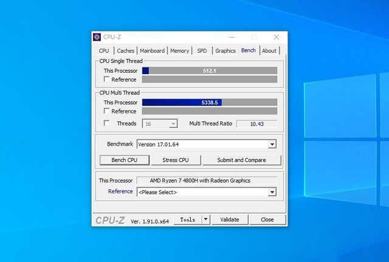Click the Multi Thread score bar 5338.5
This screenshot has height=262, width=389.
point(210,102)
